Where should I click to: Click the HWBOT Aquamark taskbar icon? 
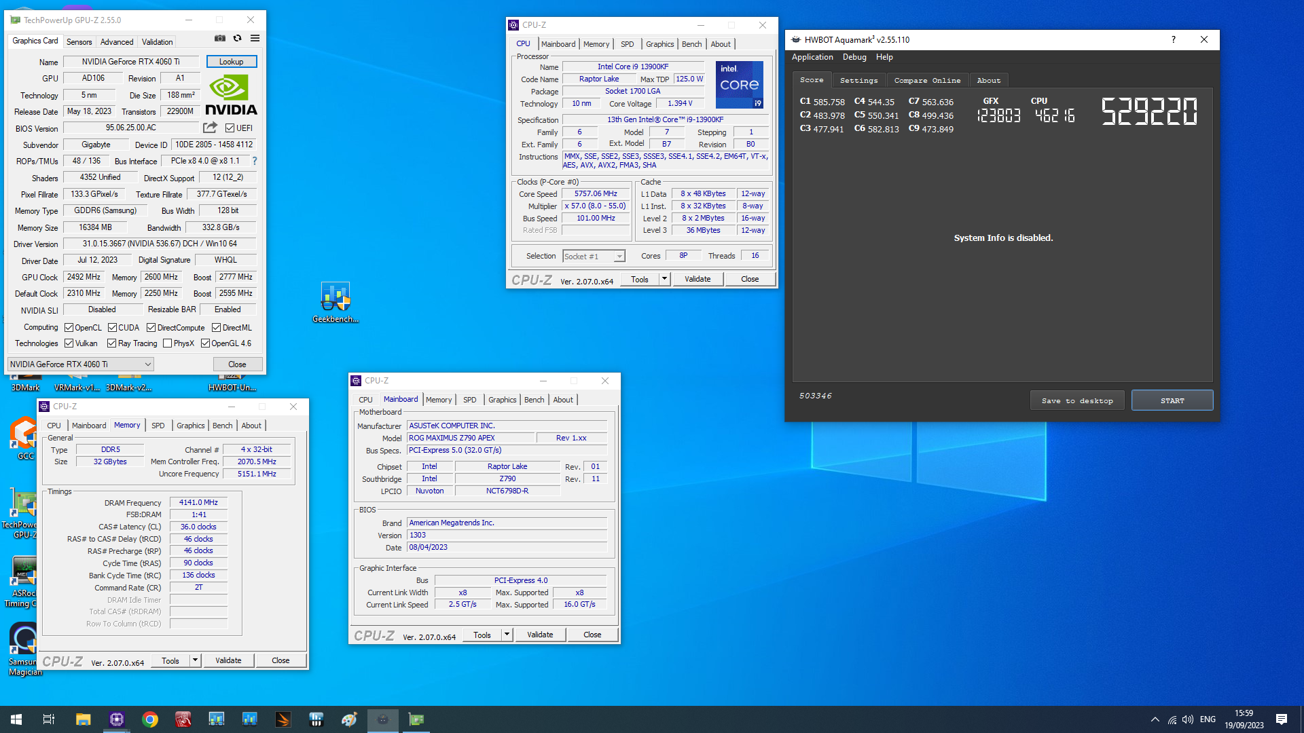coord(382,719)
